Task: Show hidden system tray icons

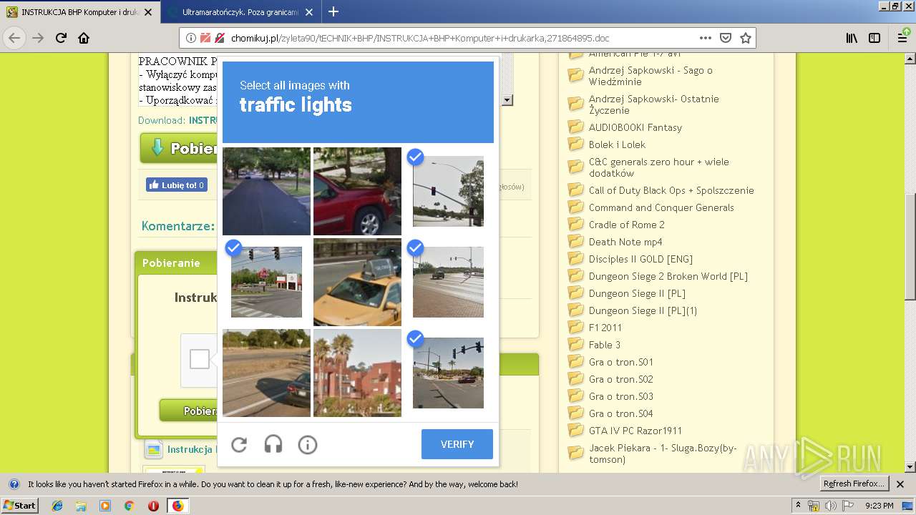Action: click(799, 506)
